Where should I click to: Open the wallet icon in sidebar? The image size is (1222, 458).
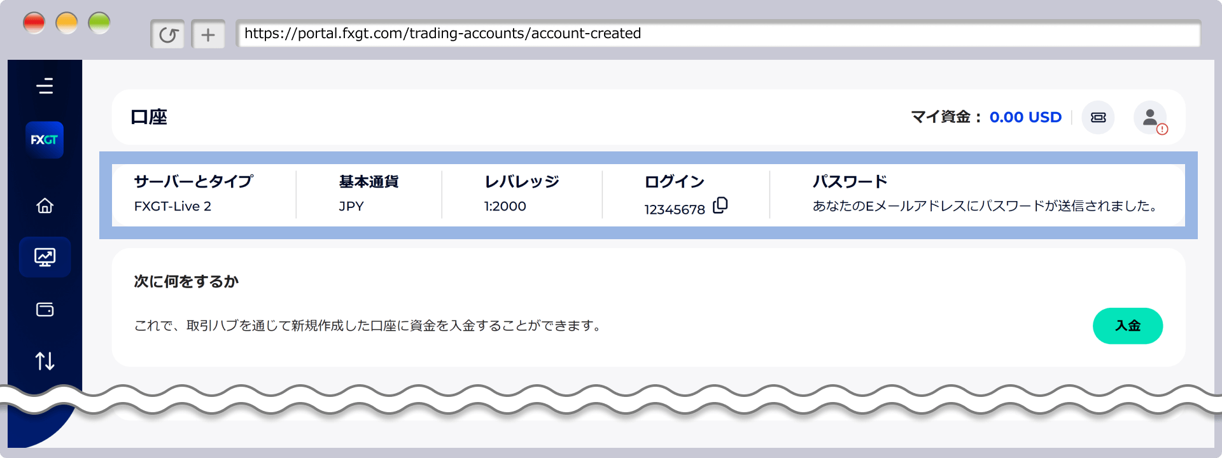pos(45,310)
